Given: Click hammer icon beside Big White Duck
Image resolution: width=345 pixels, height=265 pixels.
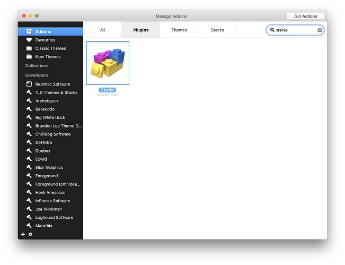Looking at the screenshot, I should (29, 117).
